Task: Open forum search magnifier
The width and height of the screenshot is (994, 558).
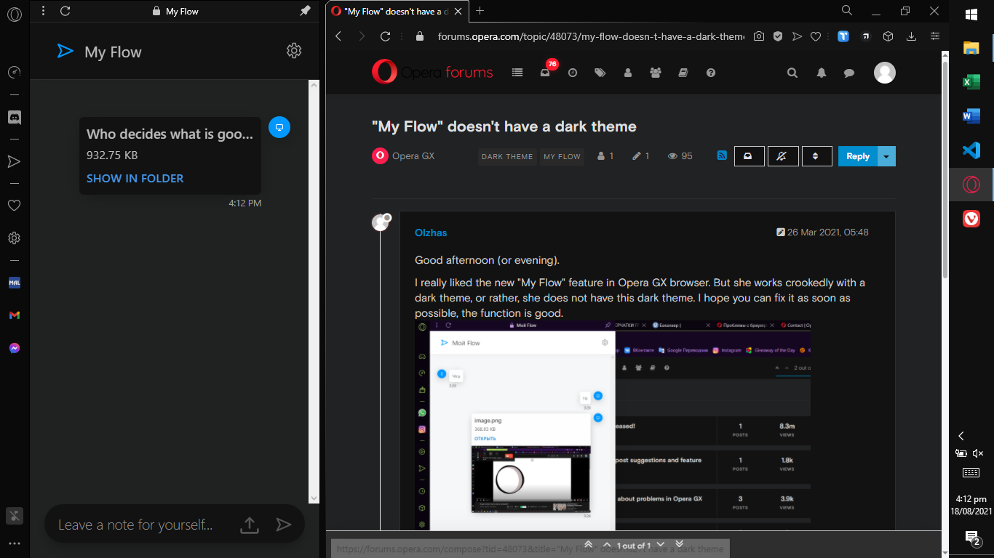Action: point(792,73)
